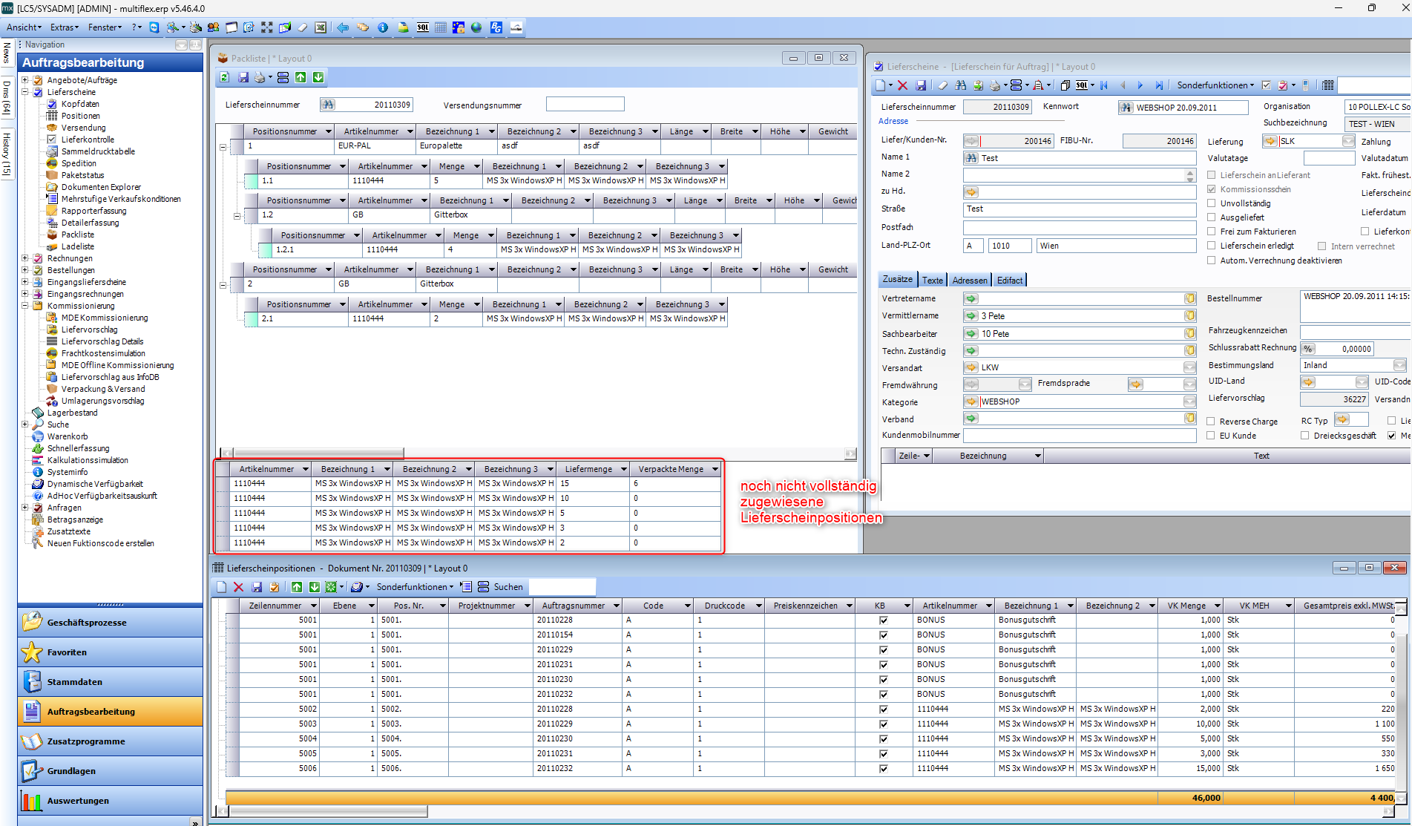Check the Lieferschein erledigt checkbox
Viewport: 1412px width, 826px height.
click(1212, 246)
